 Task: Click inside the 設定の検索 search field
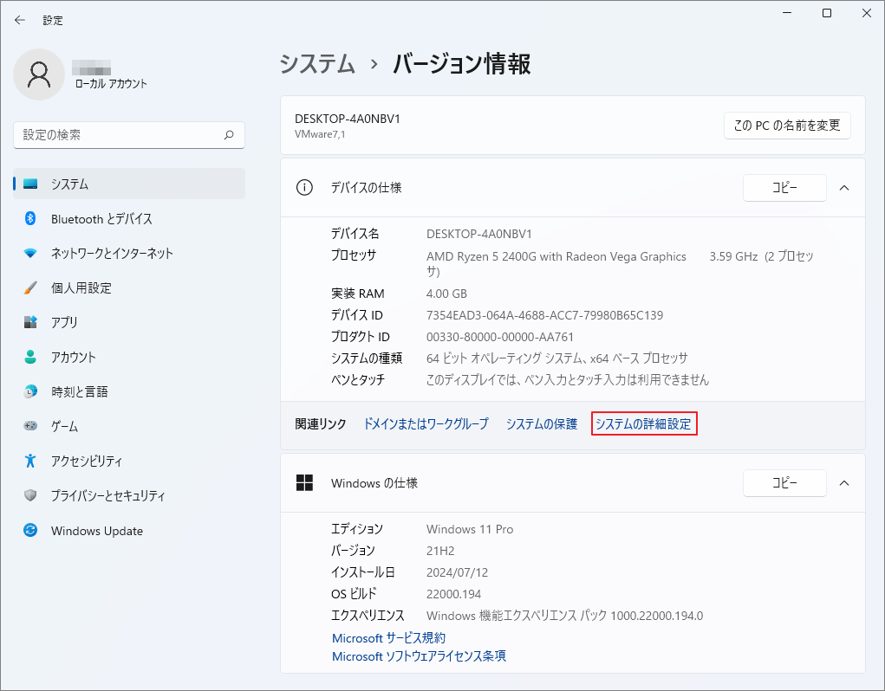[128, 135]
